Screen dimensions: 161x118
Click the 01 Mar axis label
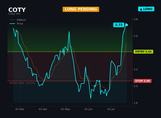click(20, 109)
